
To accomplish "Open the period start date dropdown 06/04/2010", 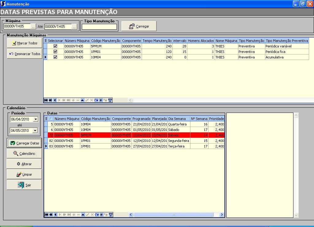I will (36, 119).
